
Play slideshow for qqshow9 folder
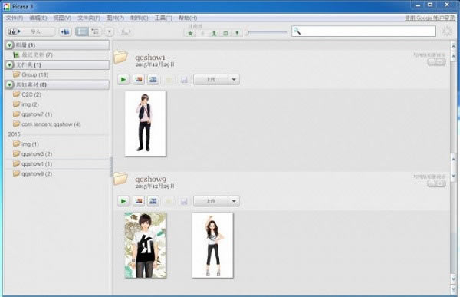point(123,201)
